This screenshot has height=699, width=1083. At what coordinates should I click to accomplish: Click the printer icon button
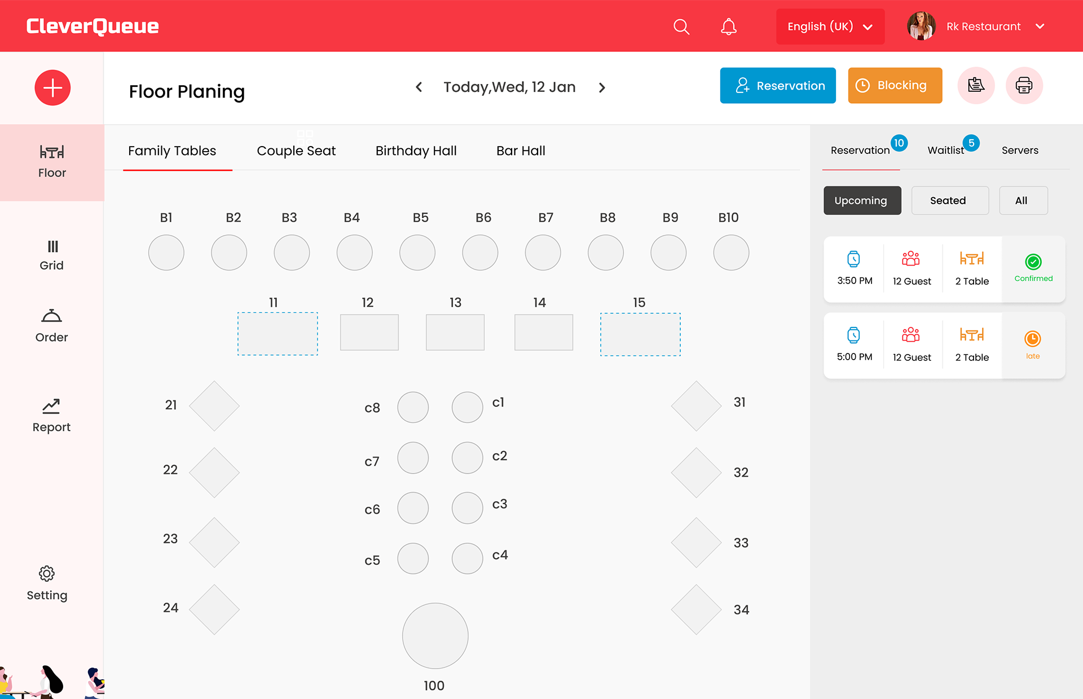point(1024,86)
